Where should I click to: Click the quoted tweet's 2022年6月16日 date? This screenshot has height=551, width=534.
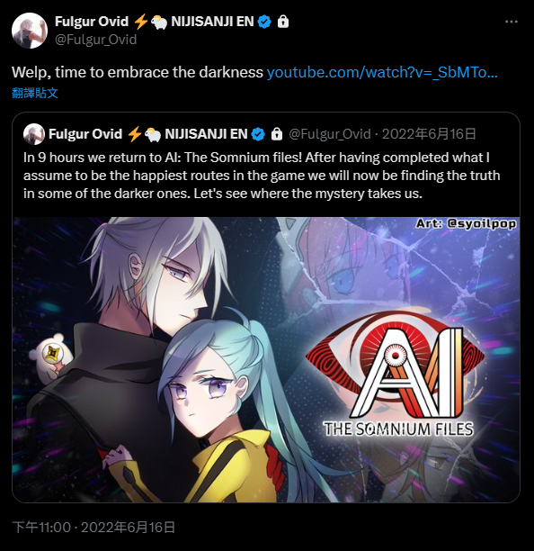429,134
